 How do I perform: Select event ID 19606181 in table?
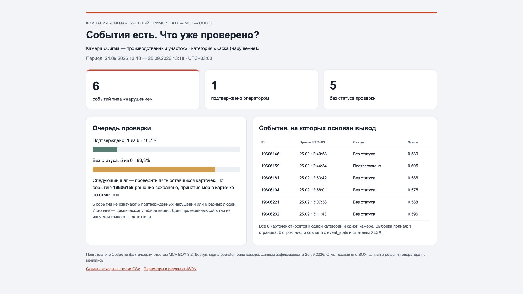coord(270,178)
